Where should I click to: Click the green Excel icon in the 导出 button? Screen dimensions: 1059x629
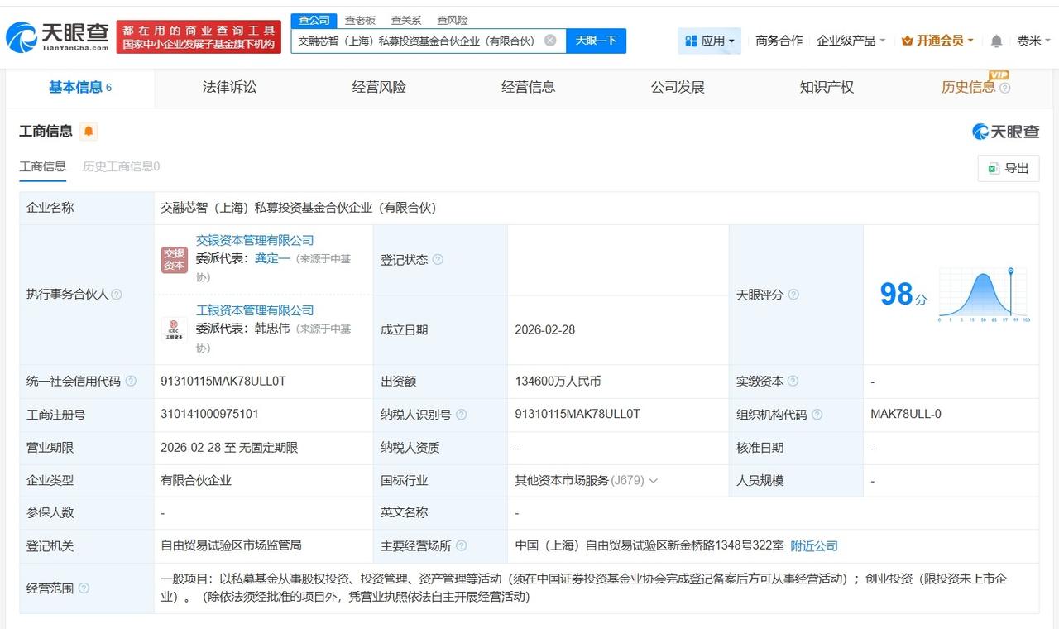(993, 168)
